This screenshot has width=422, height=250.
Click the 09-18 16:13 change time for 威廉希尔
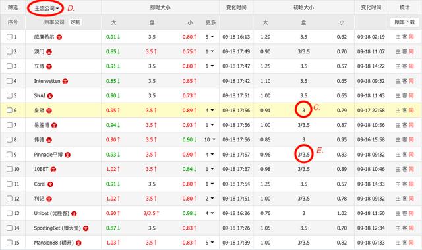pos(236,37)
